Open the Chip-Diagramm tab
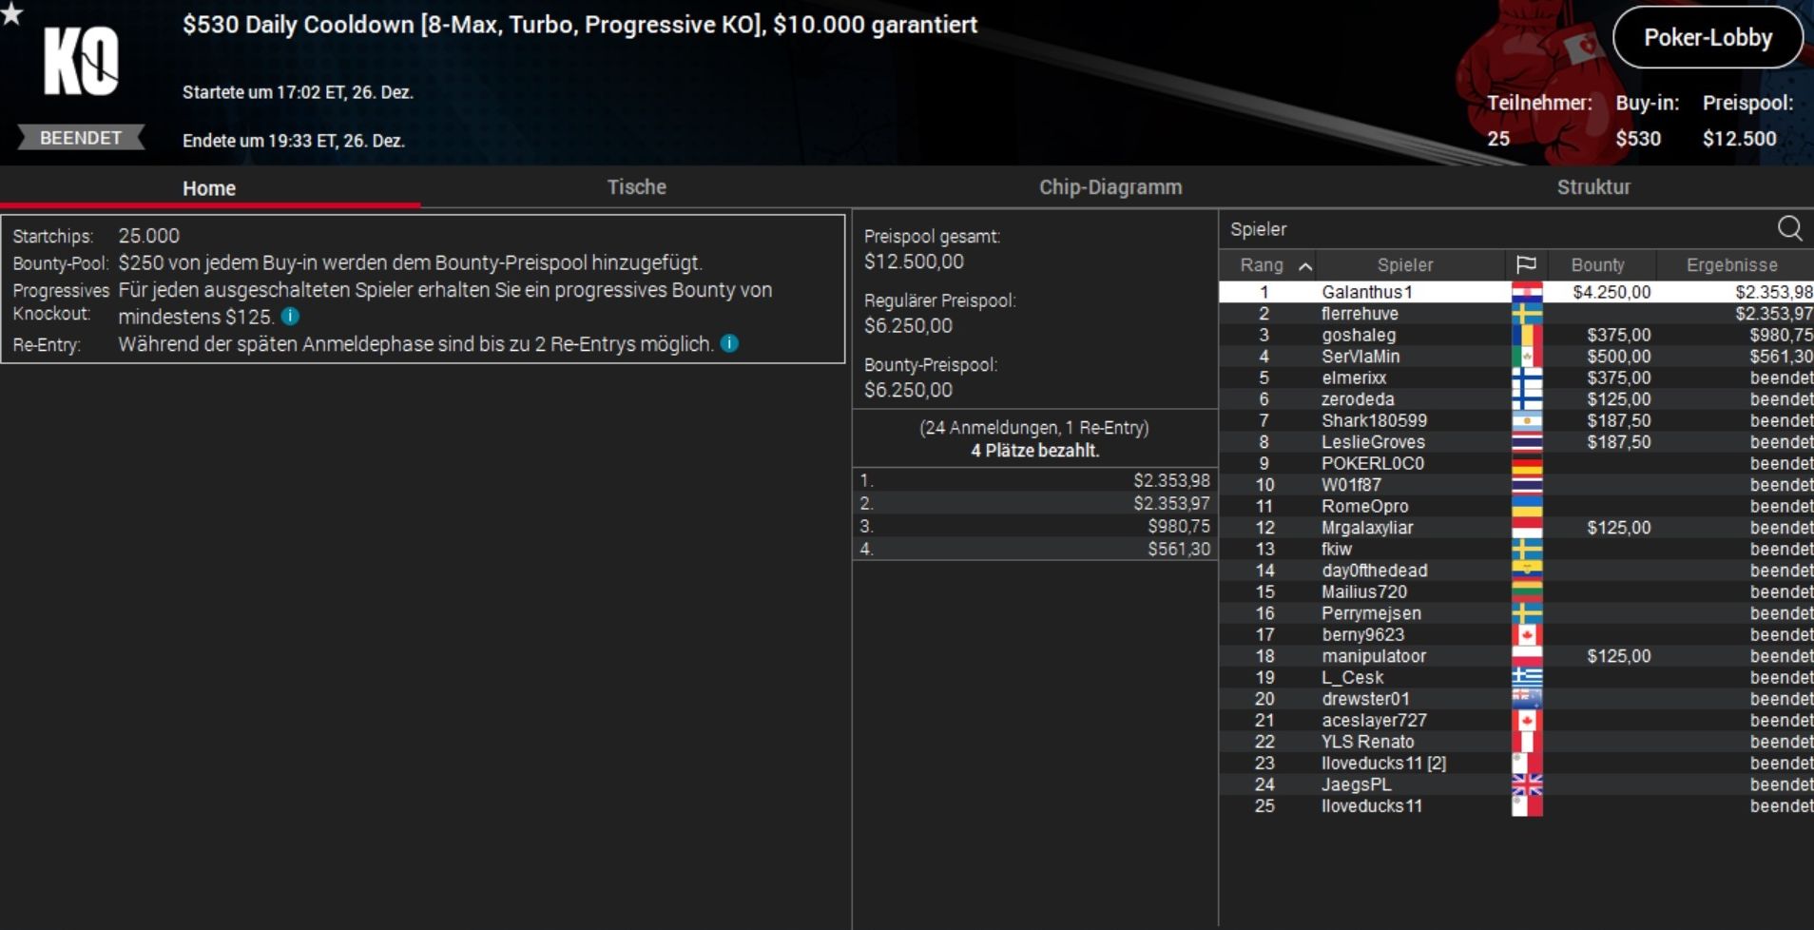 tap(1110, 187)
